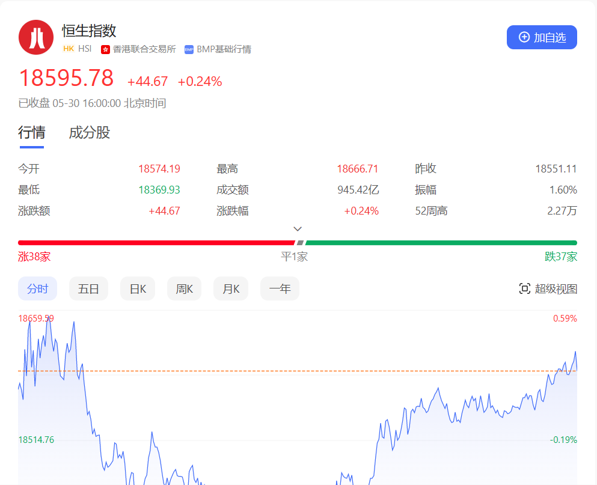The width and height of the screenshot is (597, 485).
Task: Click the 涨38家 label
Action: (x=34, y=257)
